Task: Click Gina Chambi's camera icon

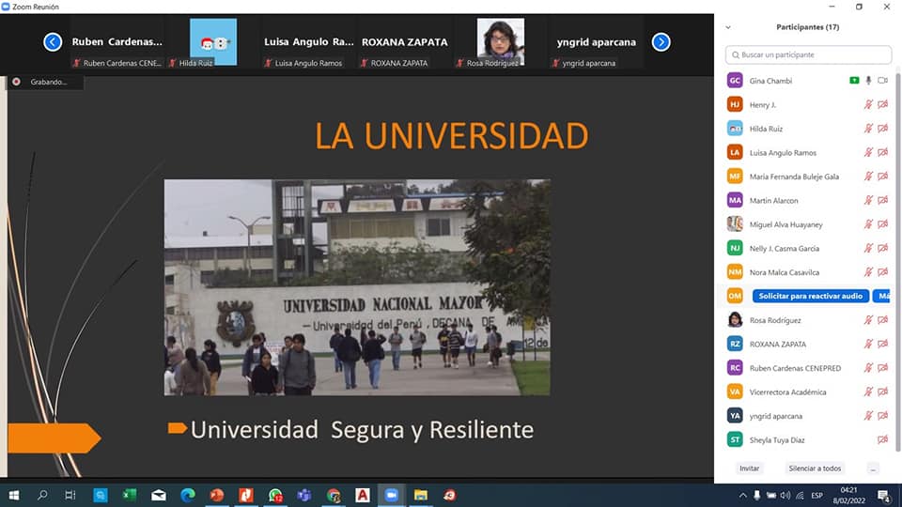Action: click(883, 81)
